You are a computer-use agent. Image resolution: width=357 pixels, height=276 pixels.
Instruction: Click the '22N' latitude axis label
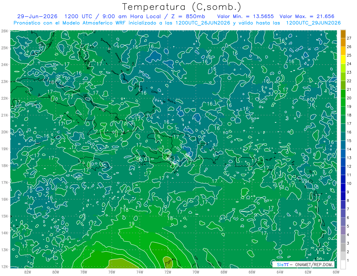tap(5, 98)
